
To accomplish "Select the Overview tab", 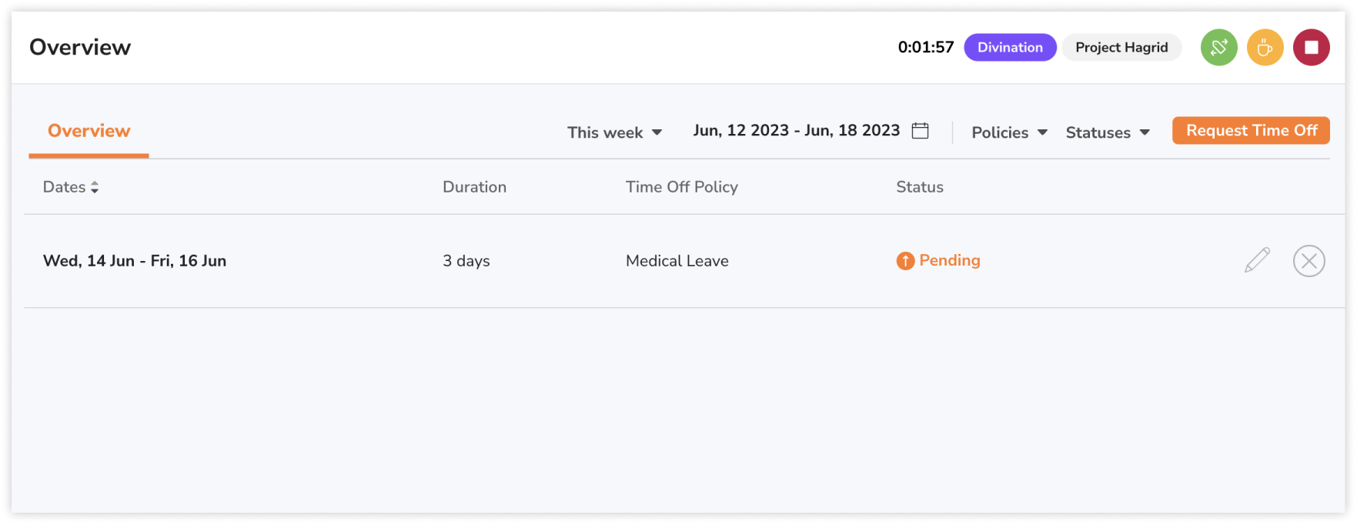I will tap(88, 130).
